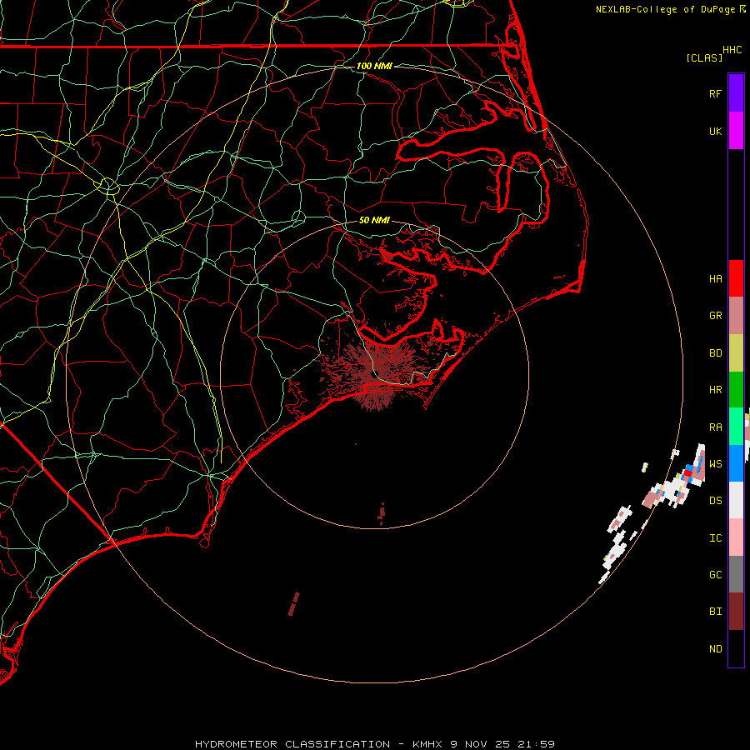This screenshot has width=750, height=750.
Task: Click the GR legend label
Action: (x=715, y=316)
